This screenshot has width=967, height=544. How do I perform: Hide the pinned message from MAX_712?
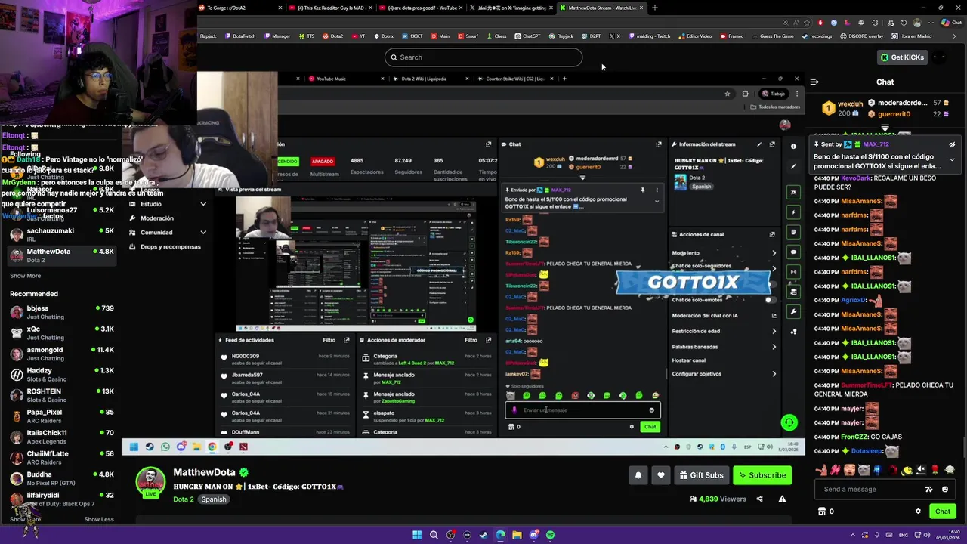point(952,144)
